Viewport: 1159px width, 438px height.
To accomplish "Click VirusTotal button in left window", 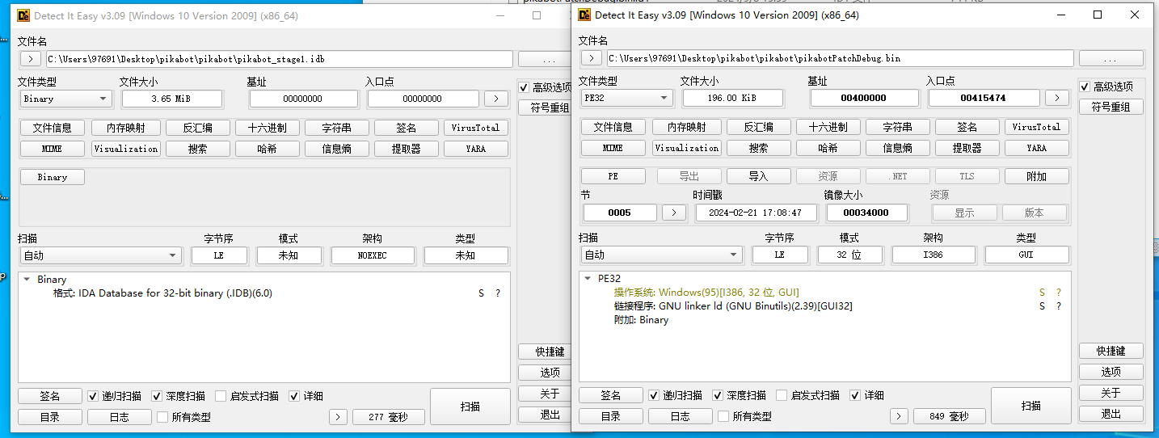I will tap(475, 128).
